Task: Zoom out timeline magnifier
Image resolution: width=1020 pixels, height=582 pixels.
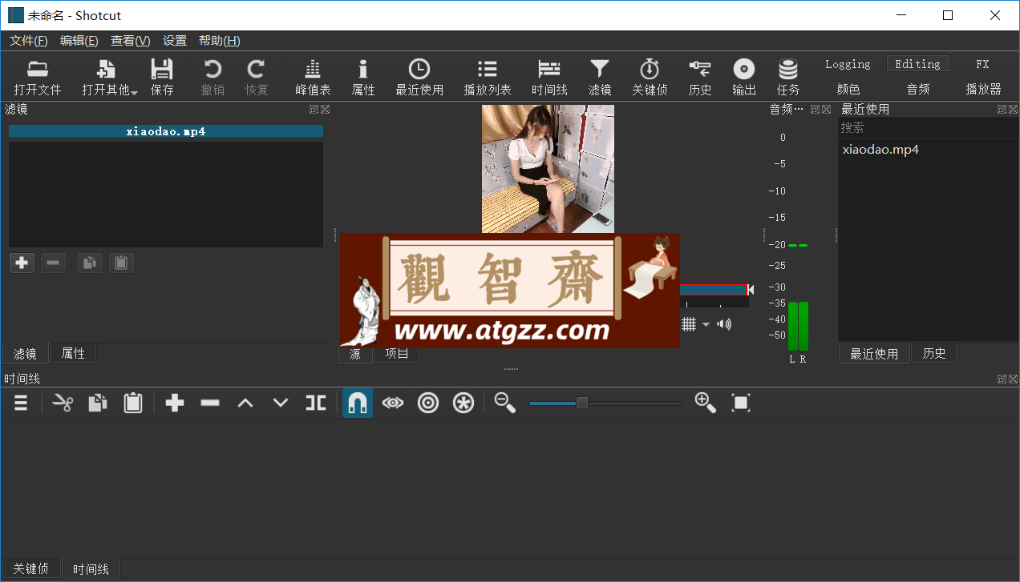Action: click(505, 403)
